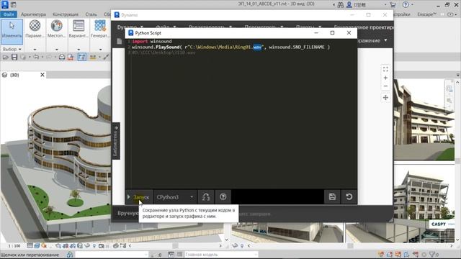Image resolution: width=461 pixels, height=259 pixels.
Task: Switch to the Архитектура ribbon tab
Action: point(33,14)
